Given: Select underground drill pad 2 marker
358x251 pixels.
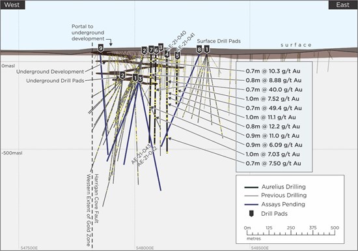Looking at the screenshot, I should tap(122, 76).
